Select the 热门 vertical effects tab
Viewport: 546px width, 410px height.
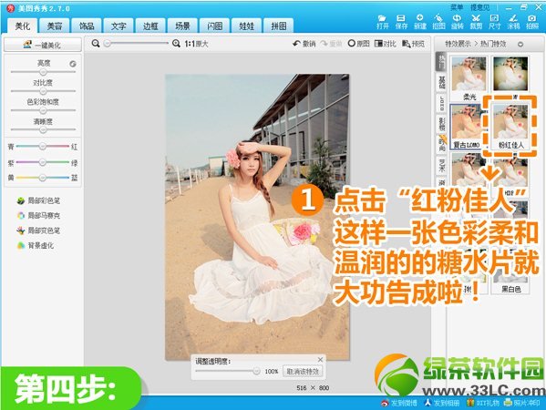tap(441, 61)
